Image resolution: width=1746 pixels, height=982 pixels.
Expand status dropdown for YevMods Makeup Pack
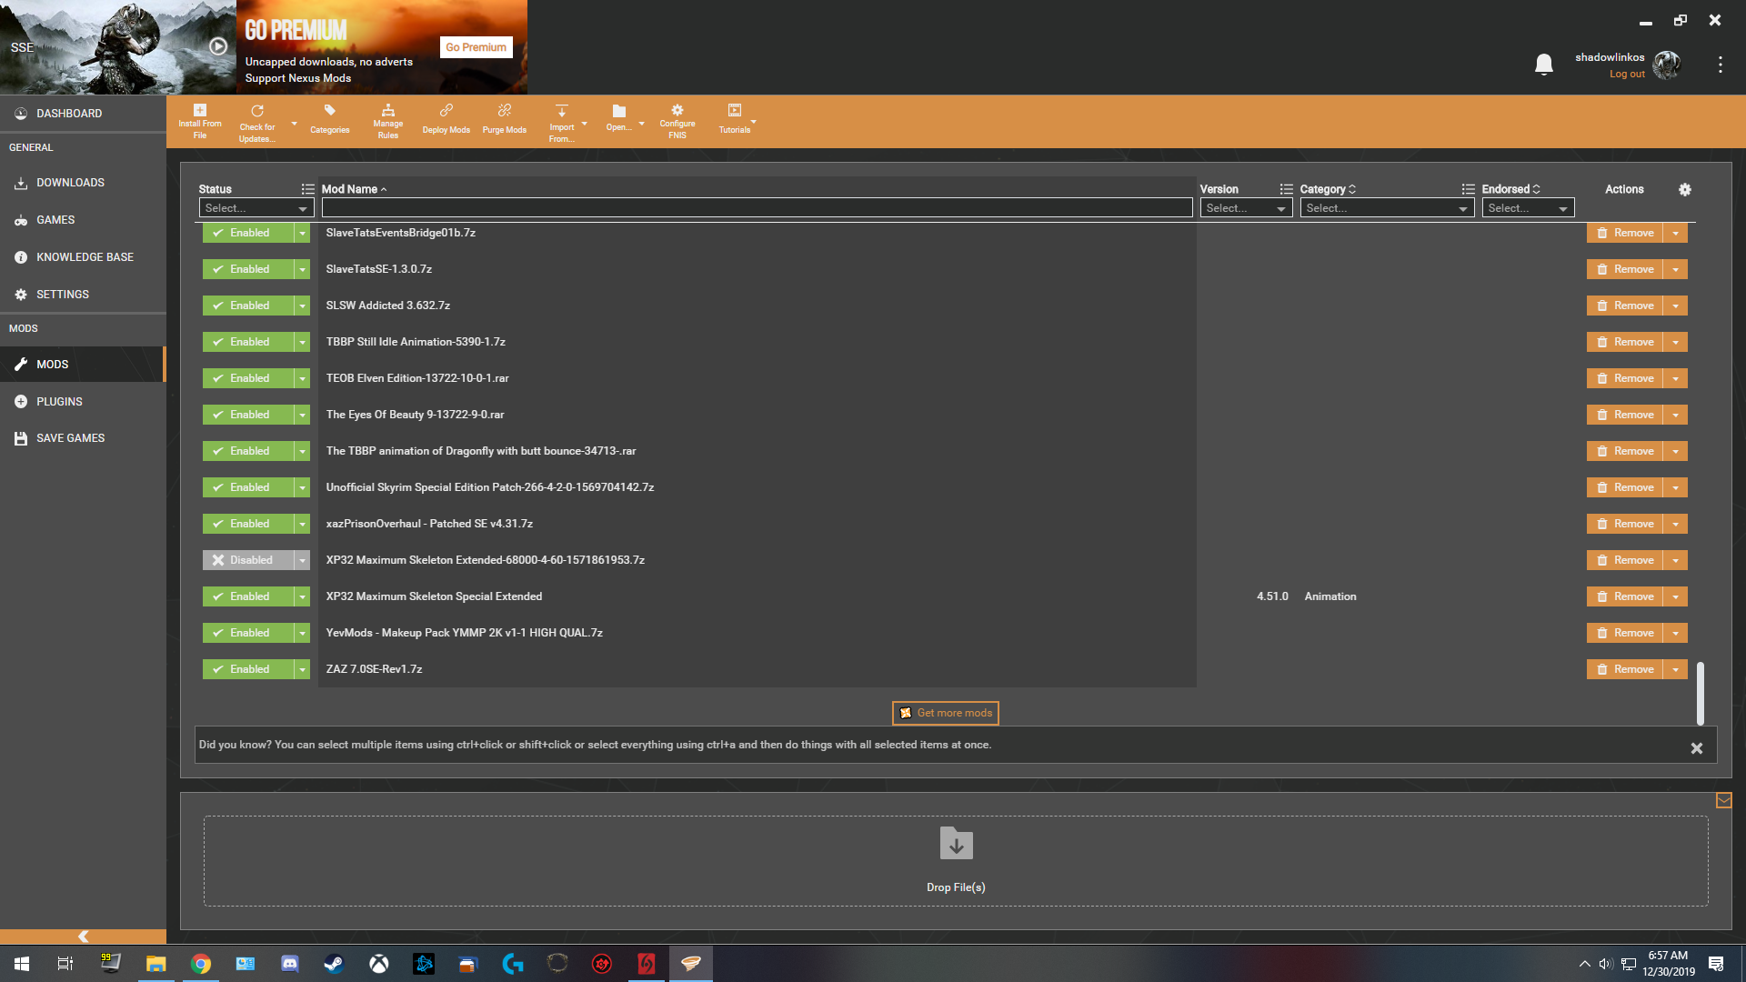302,633
